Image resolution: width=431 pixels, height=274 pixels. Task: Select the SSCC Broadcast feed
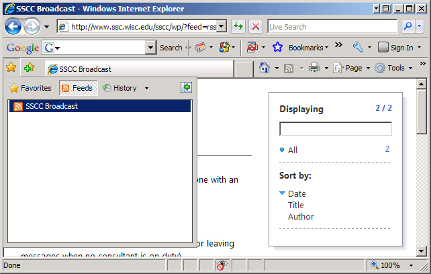(51, 106)
